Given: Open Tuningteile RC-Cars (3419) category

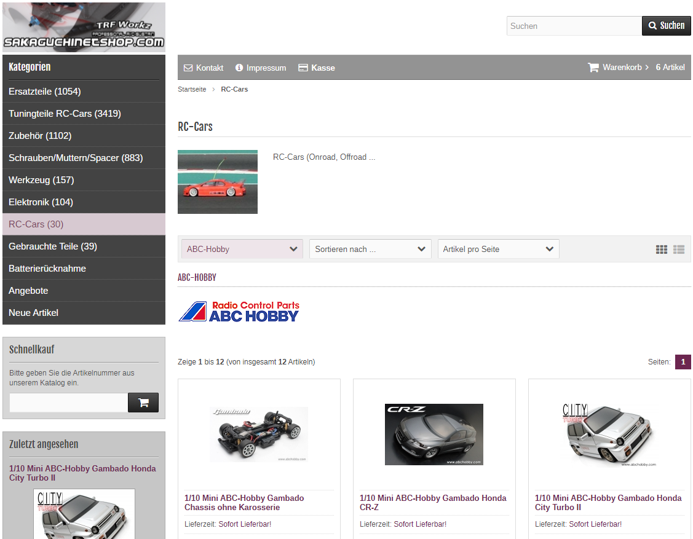Looking at the screenshot, I should pyautogui.click(x=84, y=114).
